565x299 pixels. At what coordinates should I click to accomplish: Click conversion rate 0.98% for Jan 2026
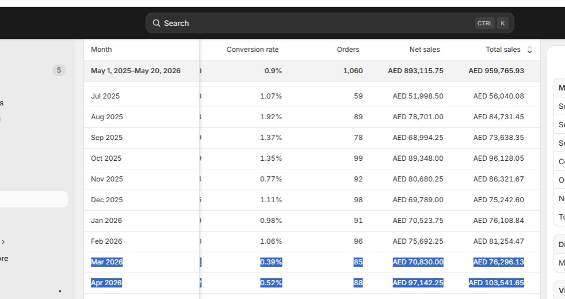pyautogui.click(x=271, y=221)
